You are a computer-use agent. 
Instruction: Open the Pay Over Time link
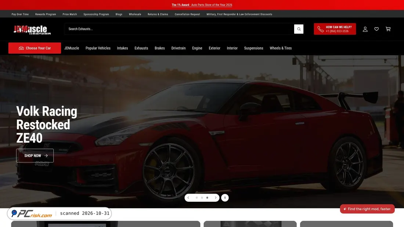(20, 14)
